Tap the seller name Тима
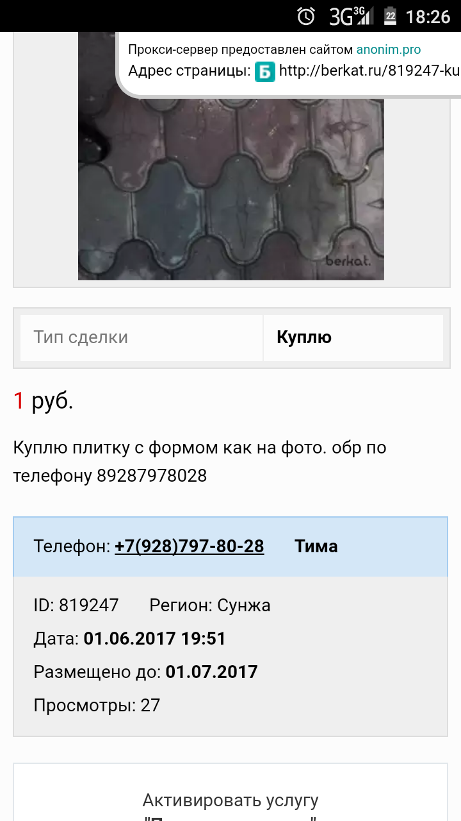This screenshot has height=821, width=461. click(x=316, y=546)
